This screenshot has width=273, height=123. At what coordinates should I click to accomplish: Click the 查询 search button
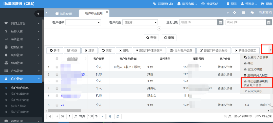click(151, 38)
